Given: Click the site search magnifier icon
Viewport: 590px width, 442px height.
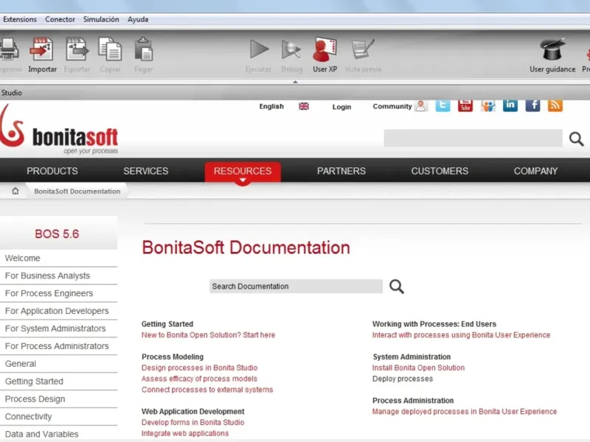Looking at the screenshot, I should [x=576, y=138].
